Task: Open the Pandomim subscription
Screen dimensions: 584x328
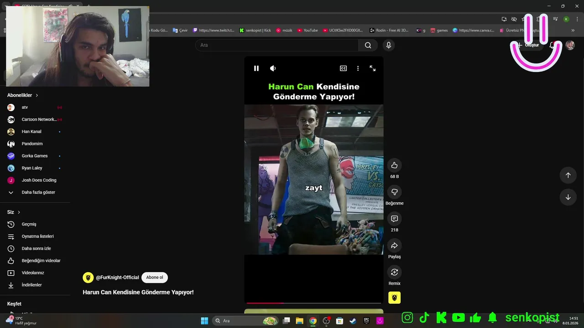Action: point(35,144)
